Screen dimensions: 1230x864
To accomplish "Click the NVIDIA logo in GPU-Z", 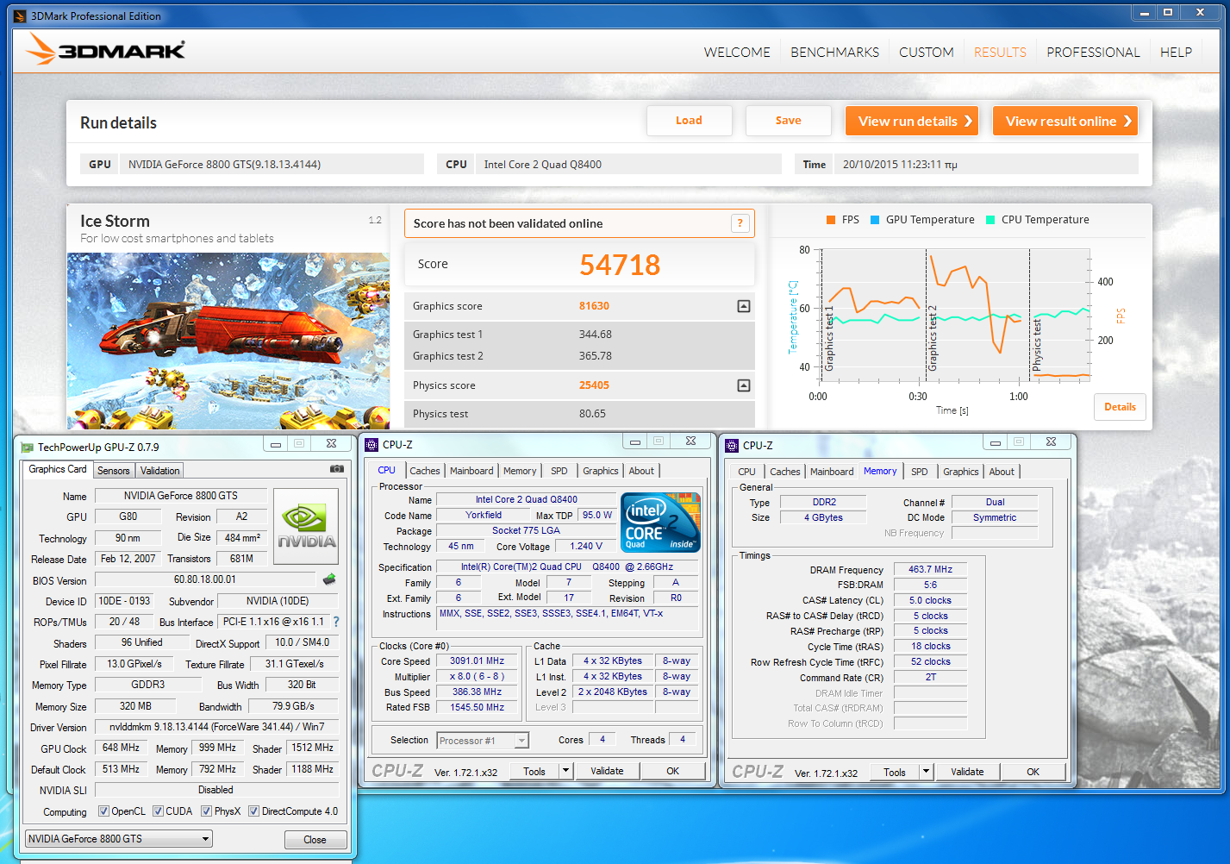I will point(306,526).
